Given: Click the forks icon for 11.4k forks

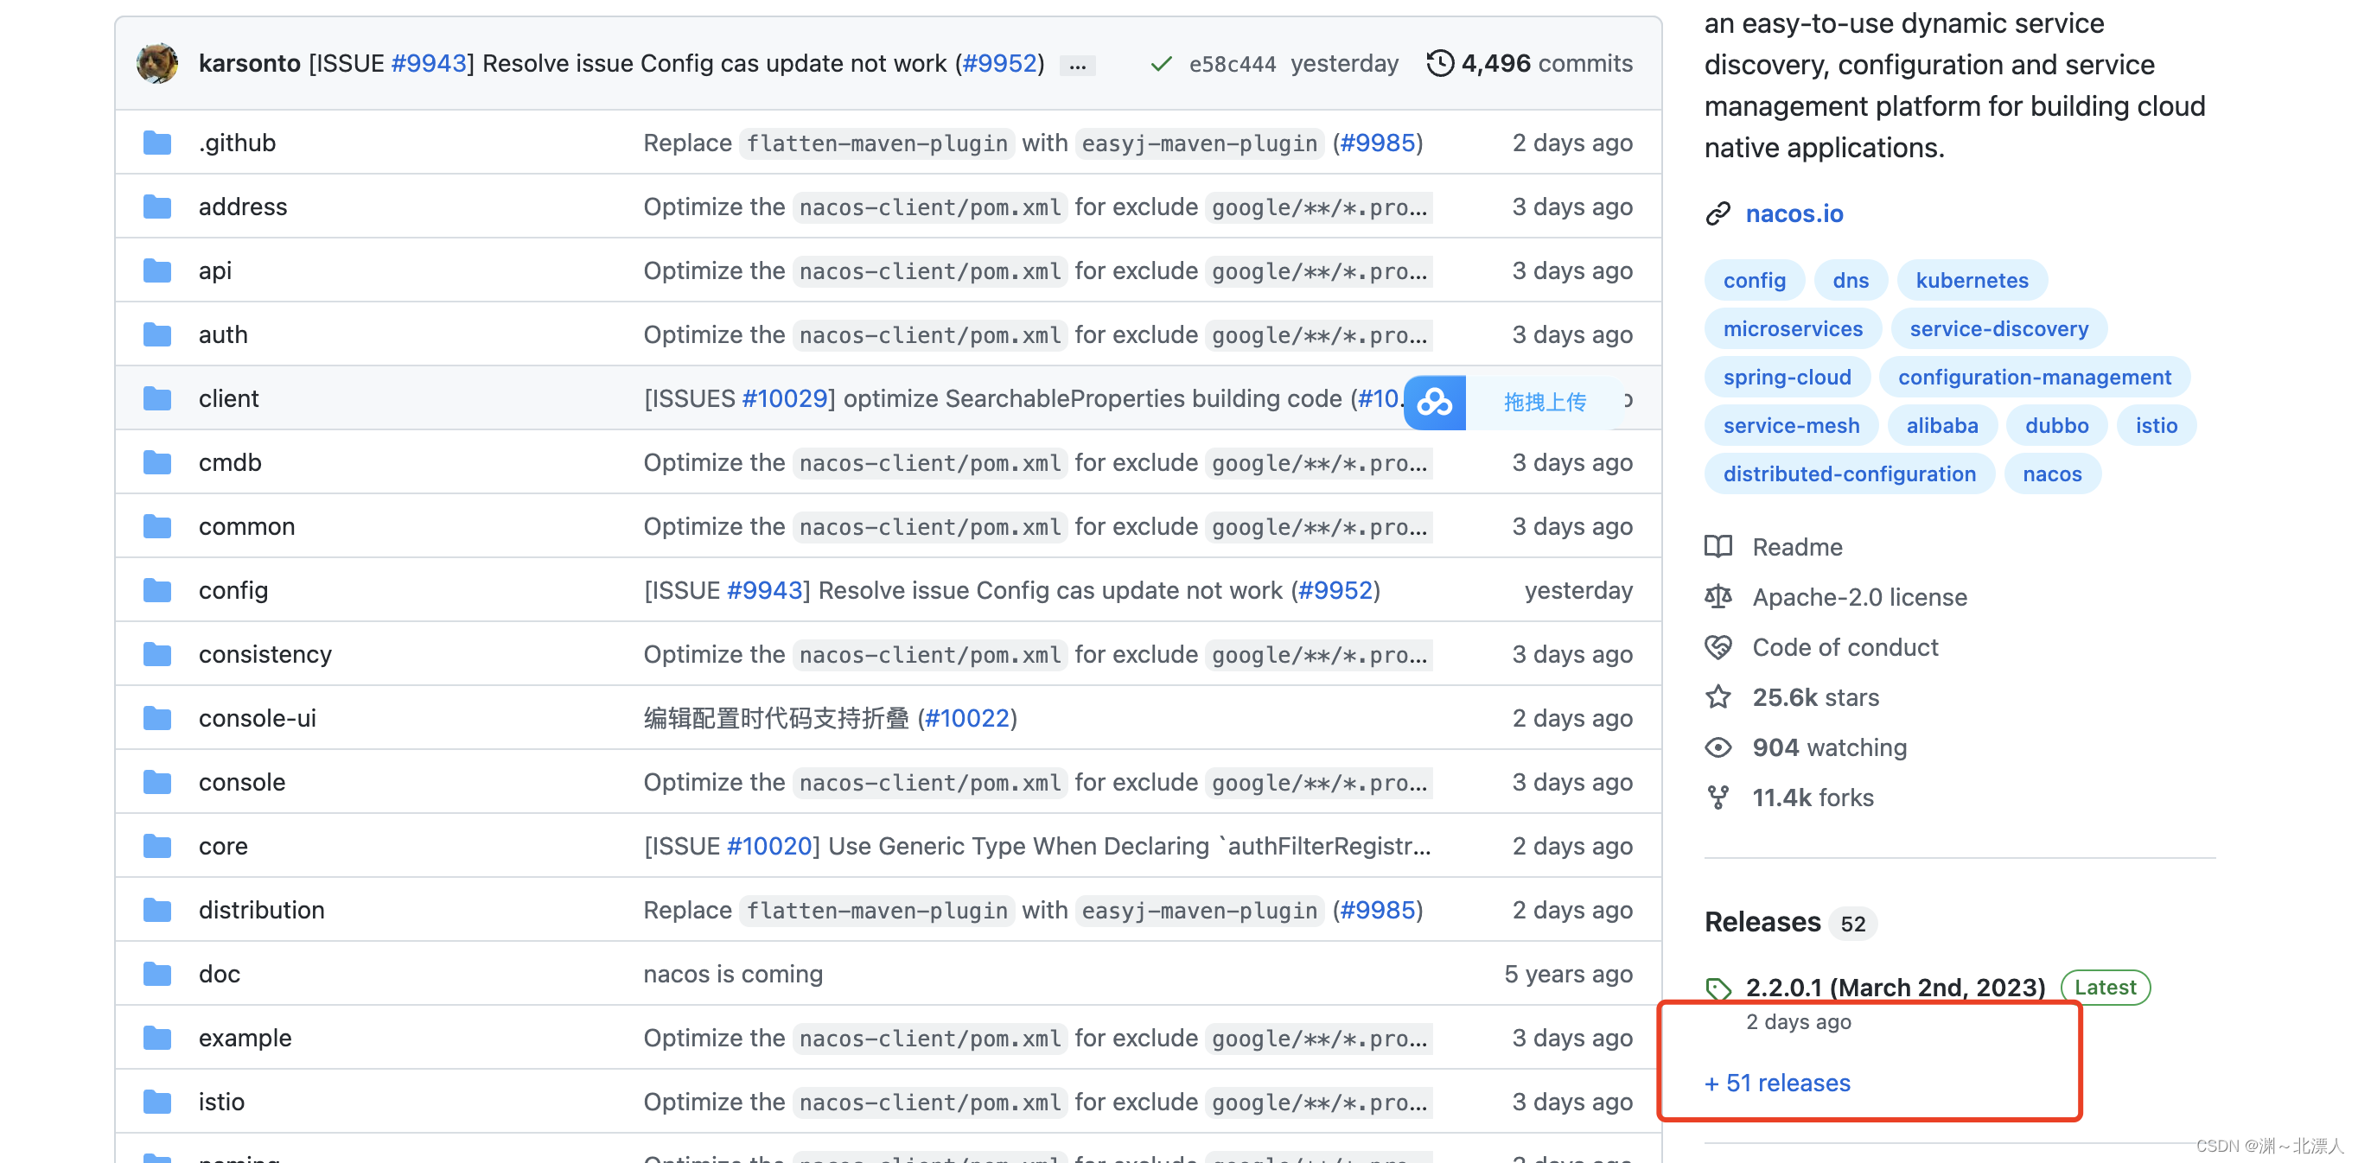Looking at the screenshot, I should [x=1718, y=798].
